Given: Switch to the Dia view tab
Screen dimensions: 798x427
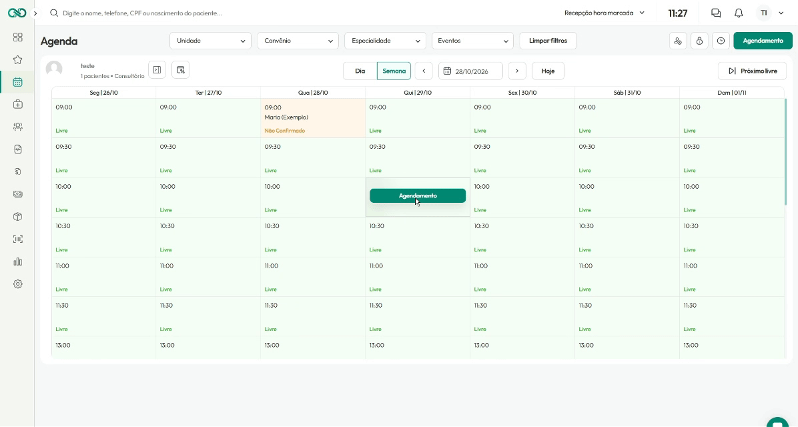Looking at the screenshot, I should tap(360, 71).
